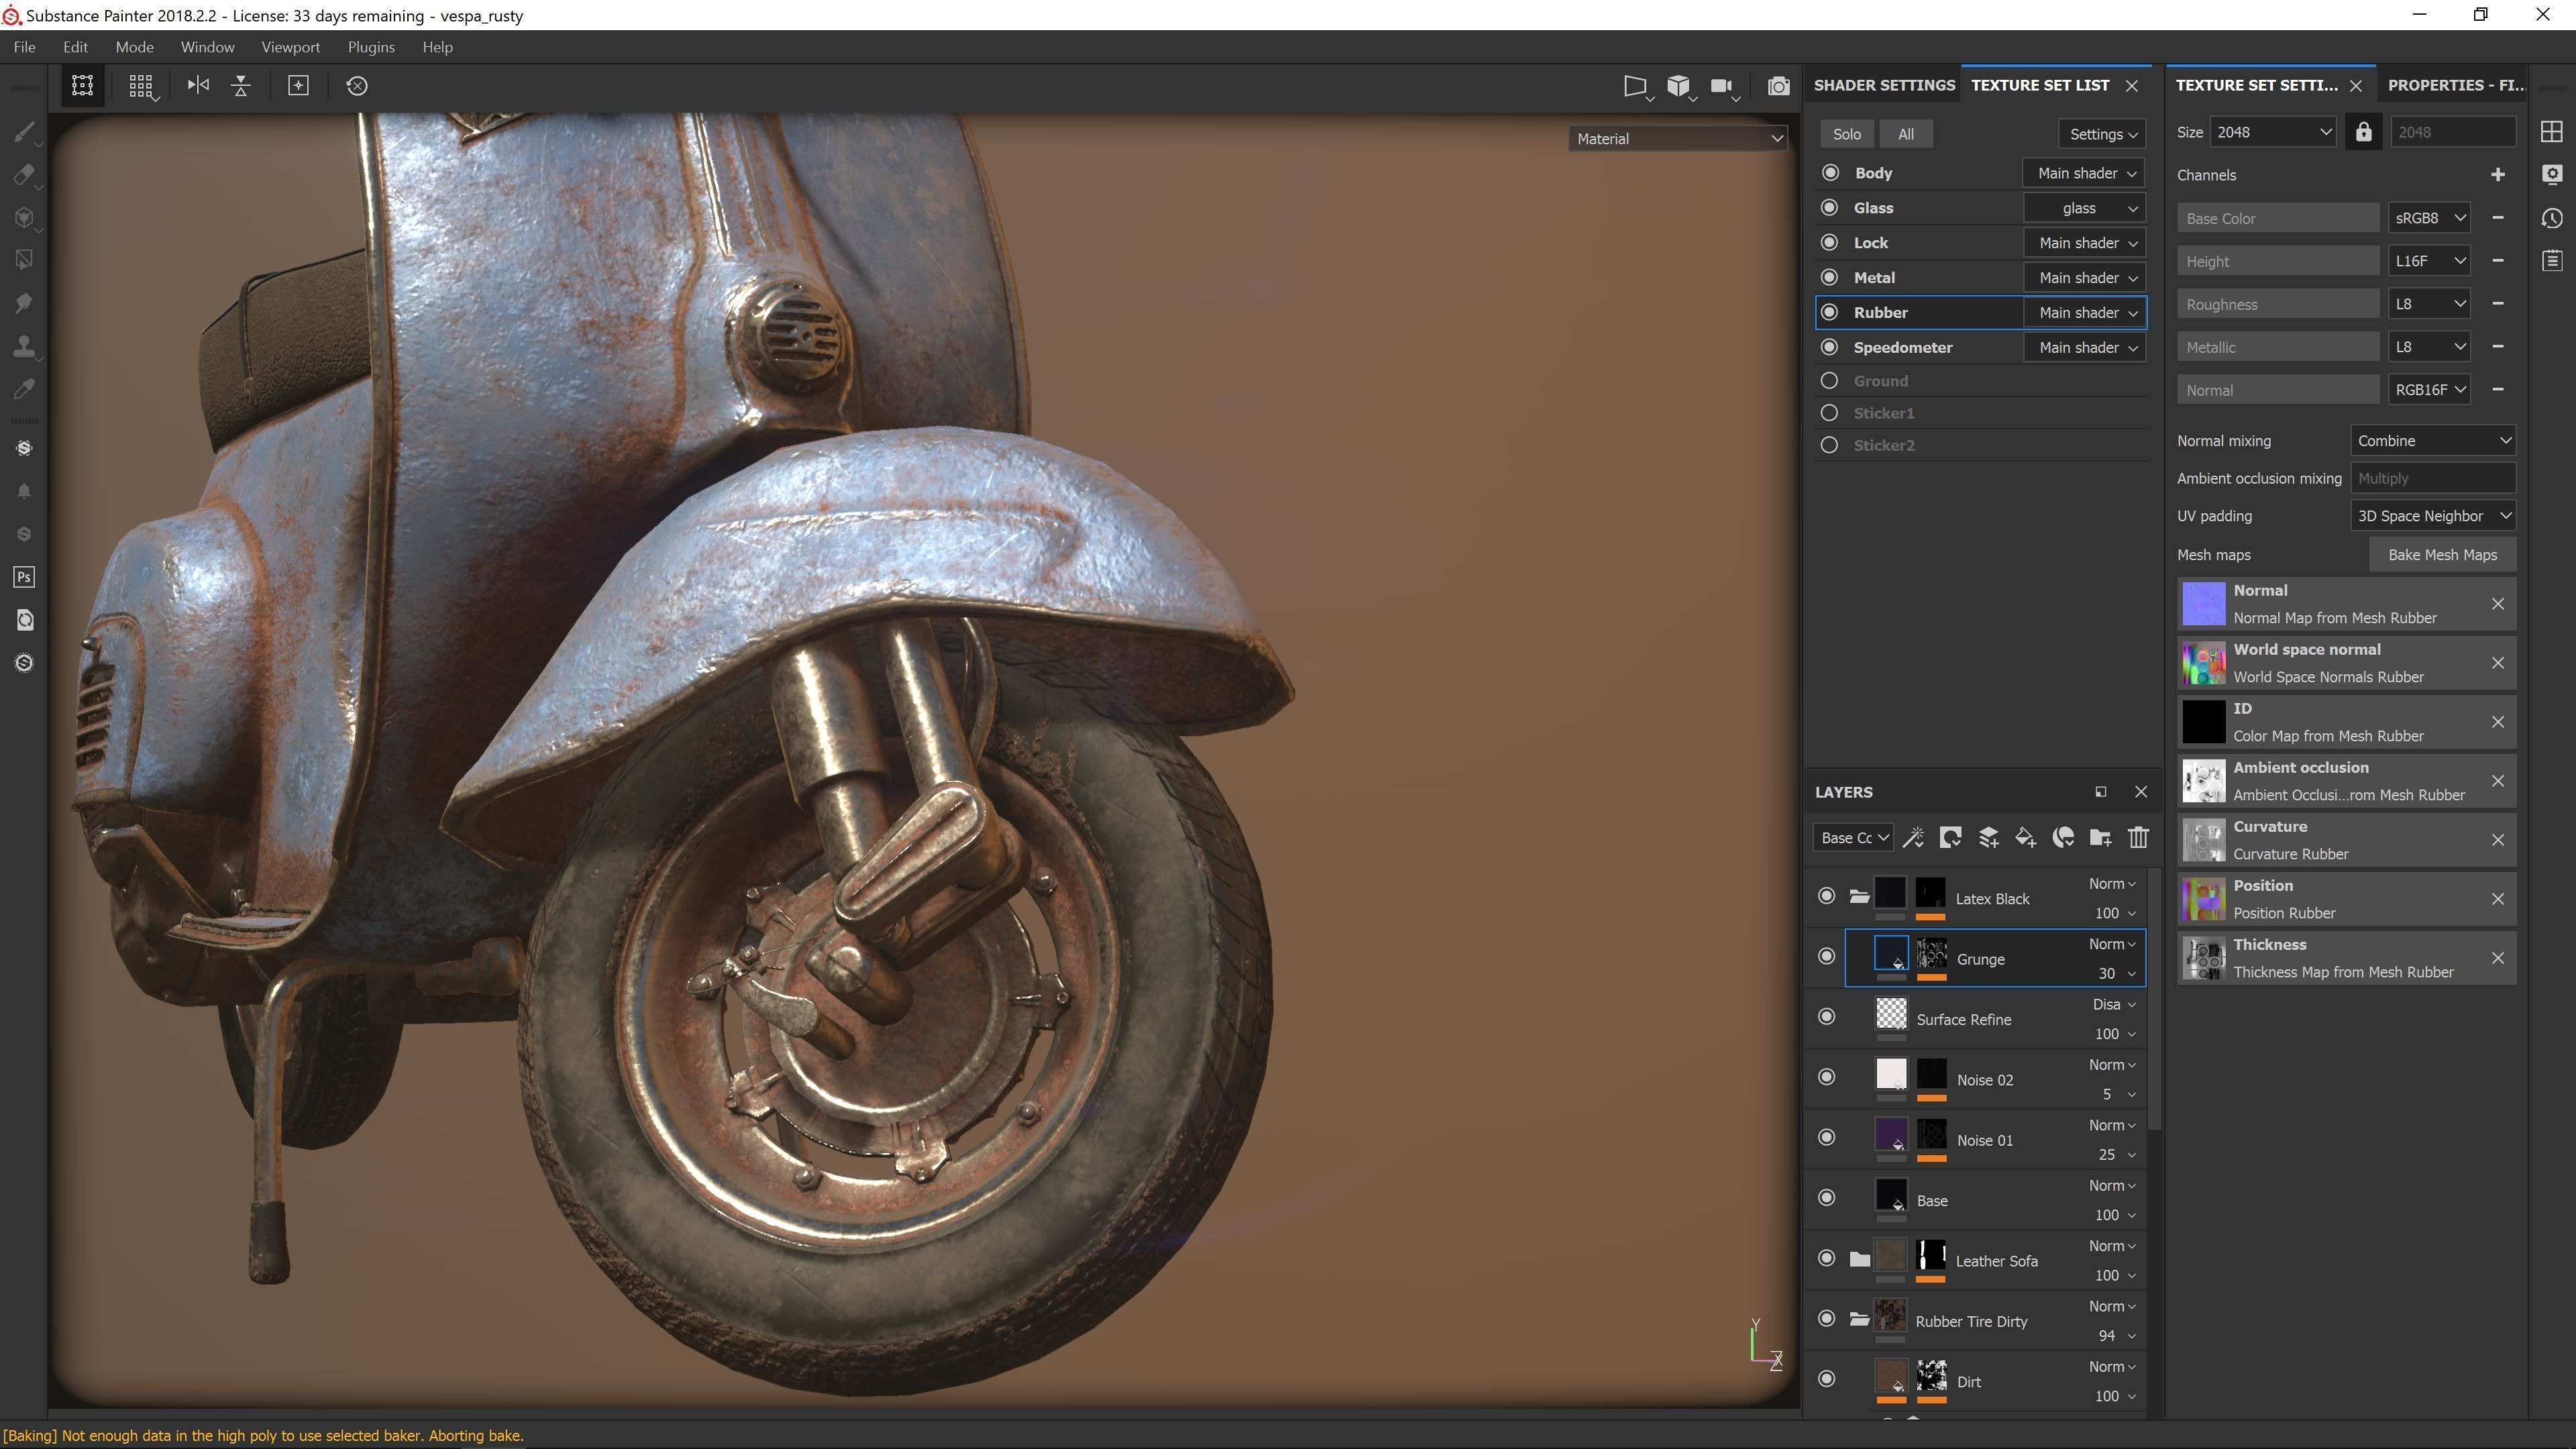Screen dimensions: 2576x1449
Task: Switch to the Shader Settings tab
Action: tap(1884, 85)
